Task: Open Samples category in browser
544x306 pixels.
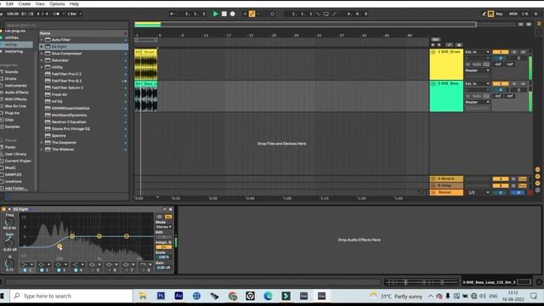Action: 13,127
